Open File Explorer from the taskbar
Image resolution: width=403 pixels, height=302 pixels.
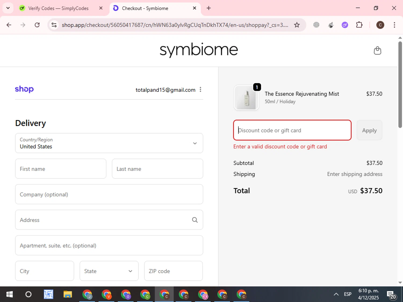[x=68, y=294]
